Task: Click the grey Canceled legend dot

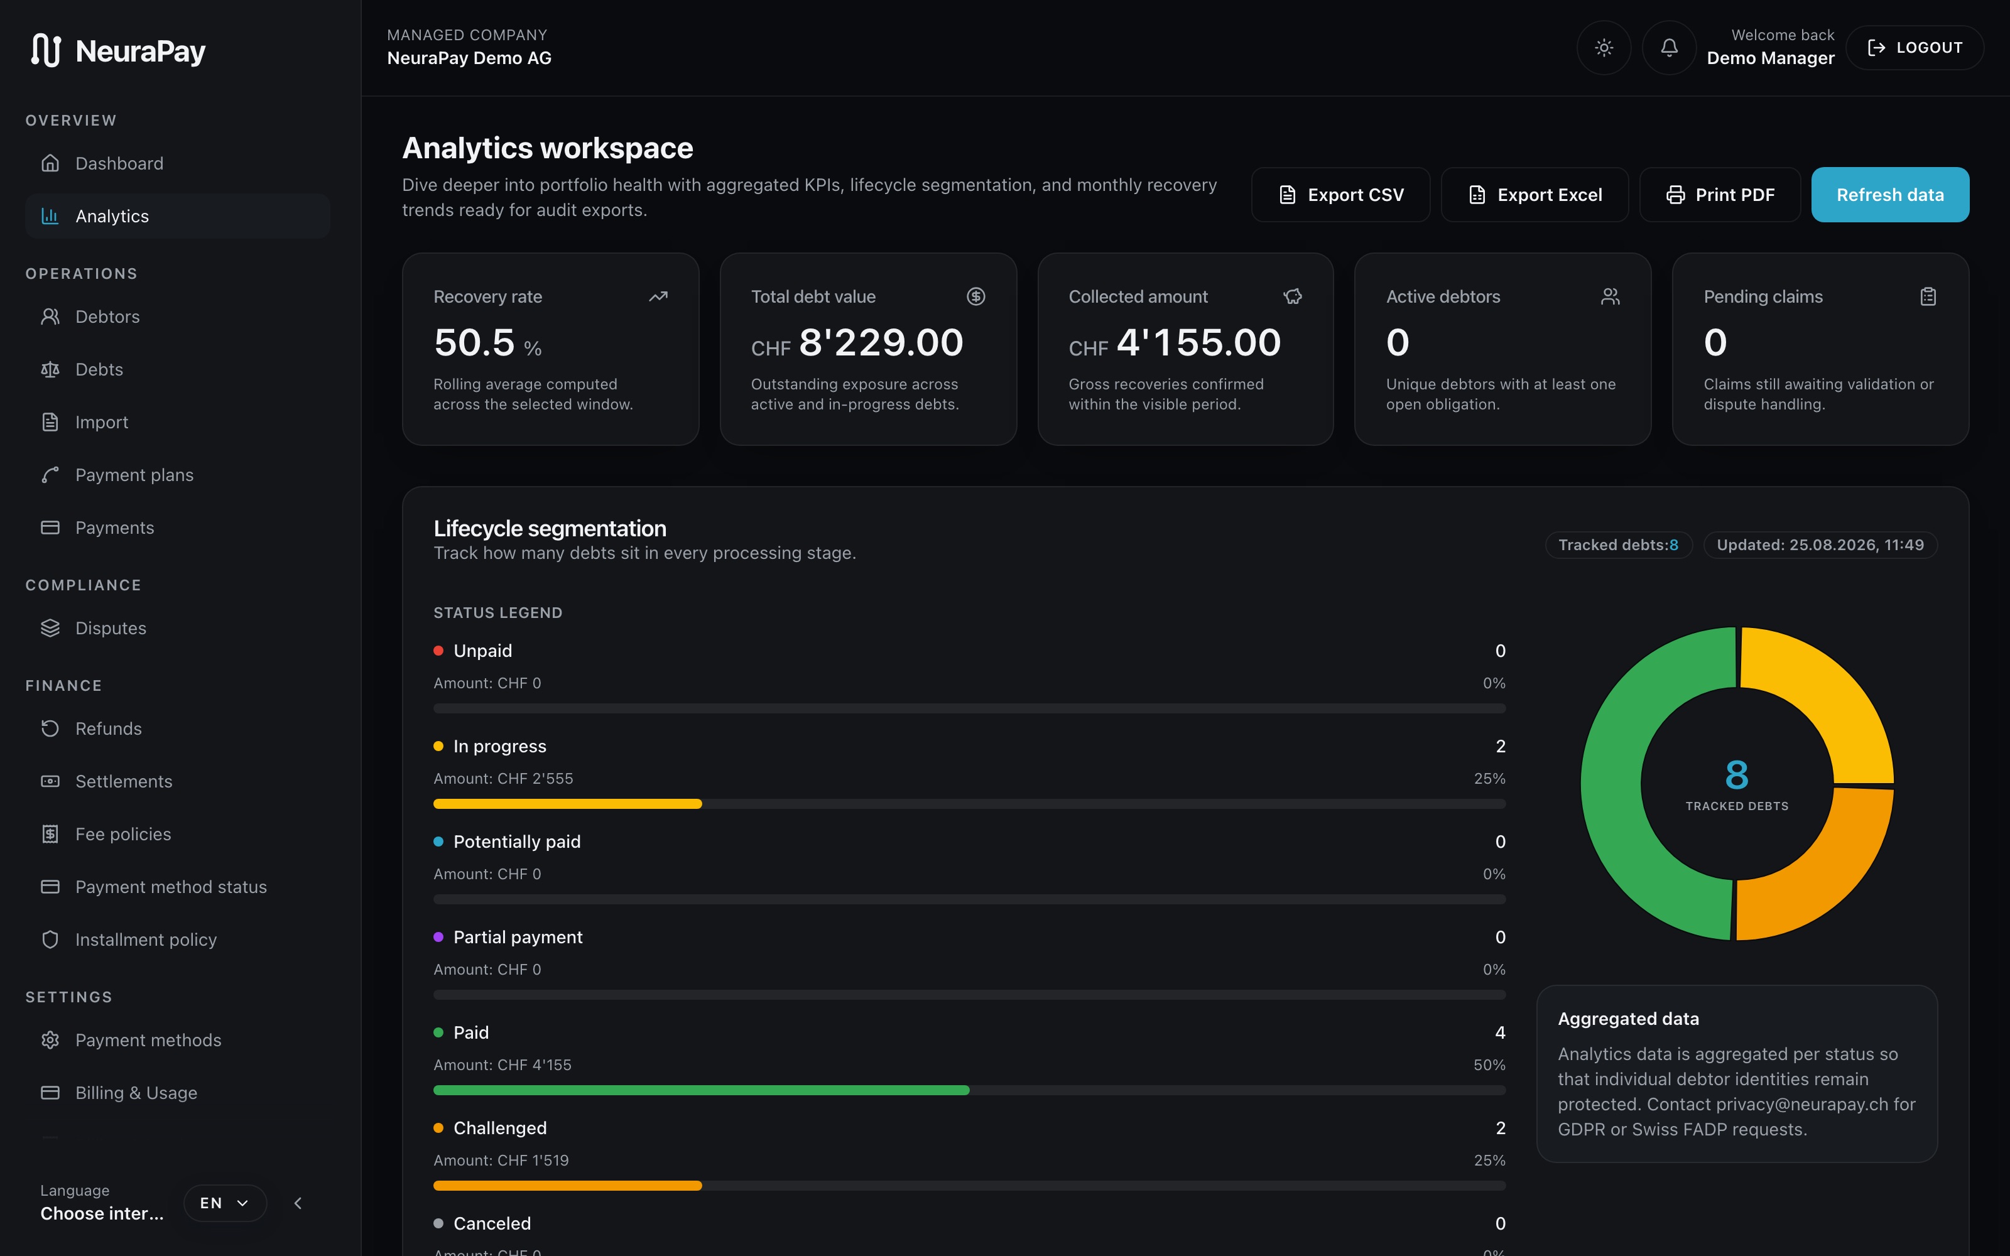Action: coord(438,1223)
